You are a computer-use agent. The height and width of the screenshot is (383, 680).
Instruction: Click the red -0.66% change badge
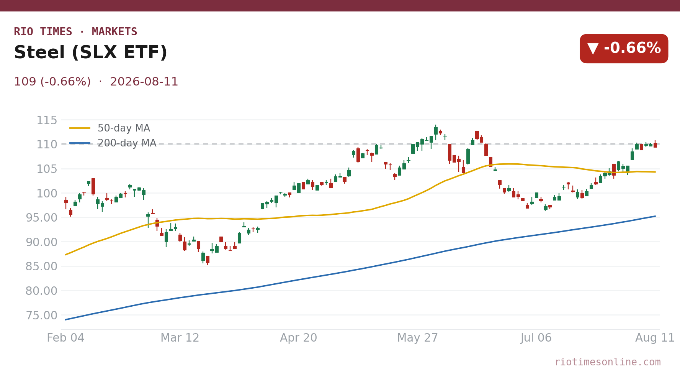[x=624, y=49]
